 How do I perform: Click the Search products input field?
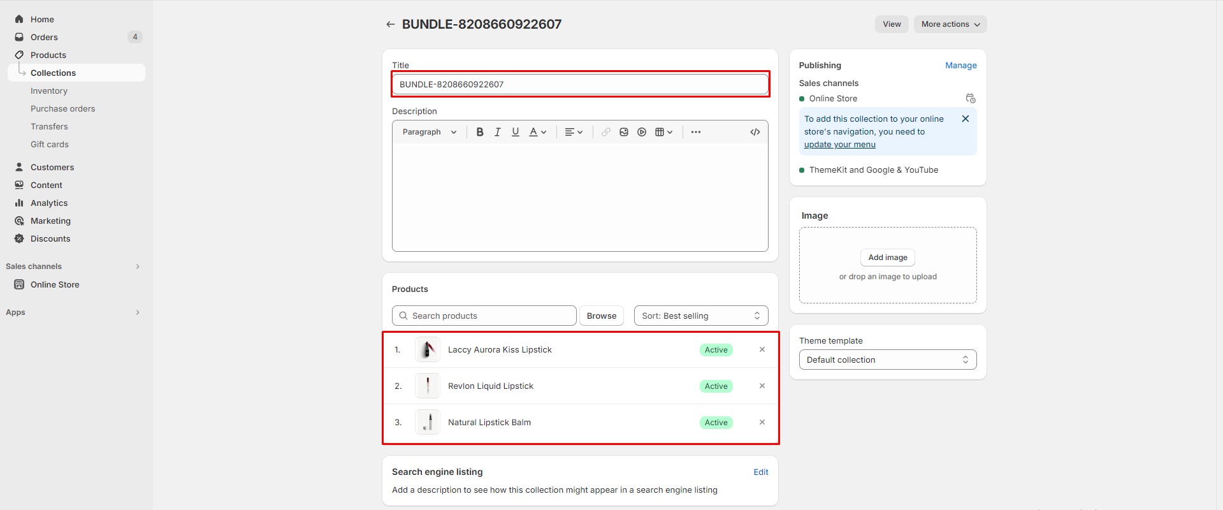[x=484, y=316]
